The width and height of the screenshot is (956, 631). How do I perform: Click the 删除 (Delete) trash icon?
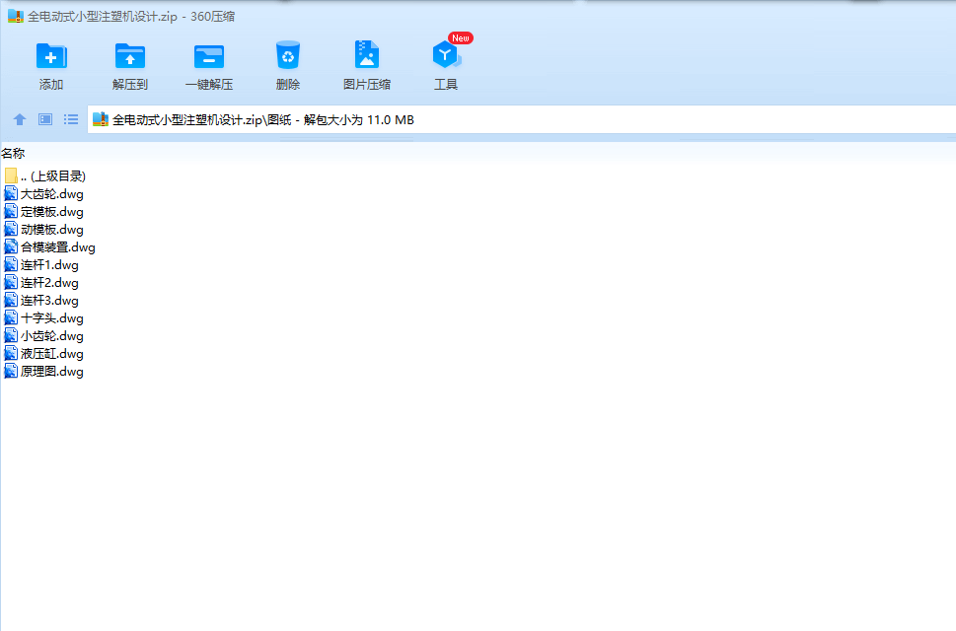[x=288, y=55]
